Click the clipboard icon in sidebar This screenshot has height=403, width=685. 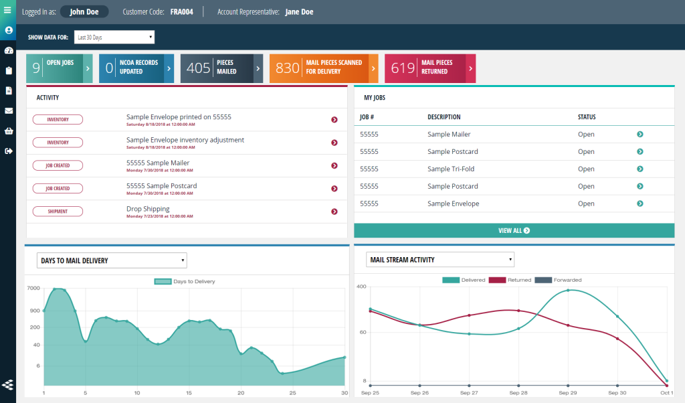[x=8, y=70]
